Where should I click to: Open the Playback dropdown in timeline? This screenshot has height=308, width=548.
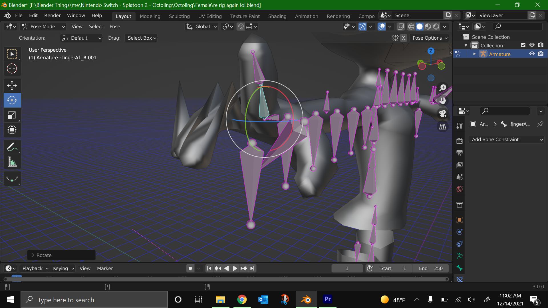point(35,268)
